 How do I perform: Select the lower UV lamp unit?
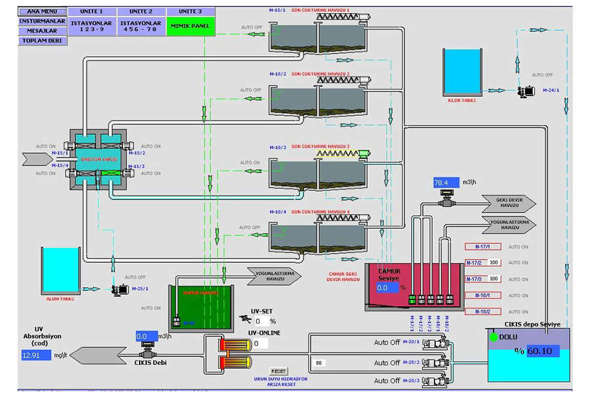point(235,362)
